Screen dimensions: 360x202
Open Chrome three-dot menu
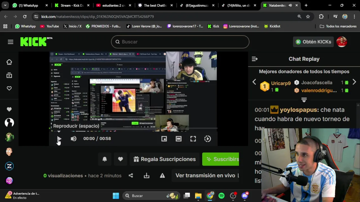(x=354, y=17)
